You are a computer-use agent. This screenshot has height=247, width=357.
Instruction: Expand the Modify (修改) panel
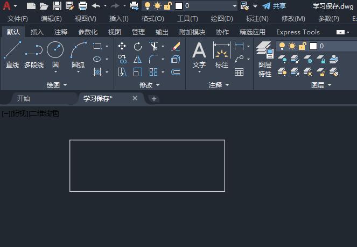(150, 85)
